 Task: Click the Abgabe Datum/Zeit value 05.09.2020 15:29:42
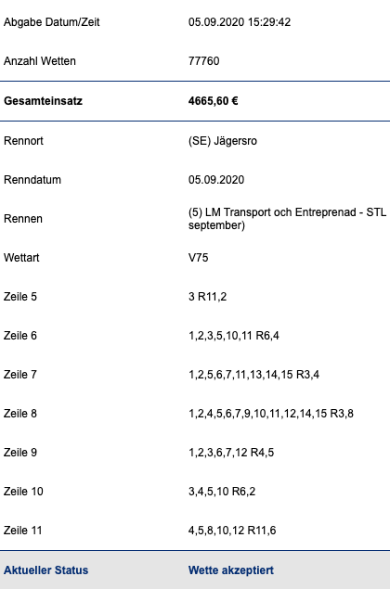240,22
